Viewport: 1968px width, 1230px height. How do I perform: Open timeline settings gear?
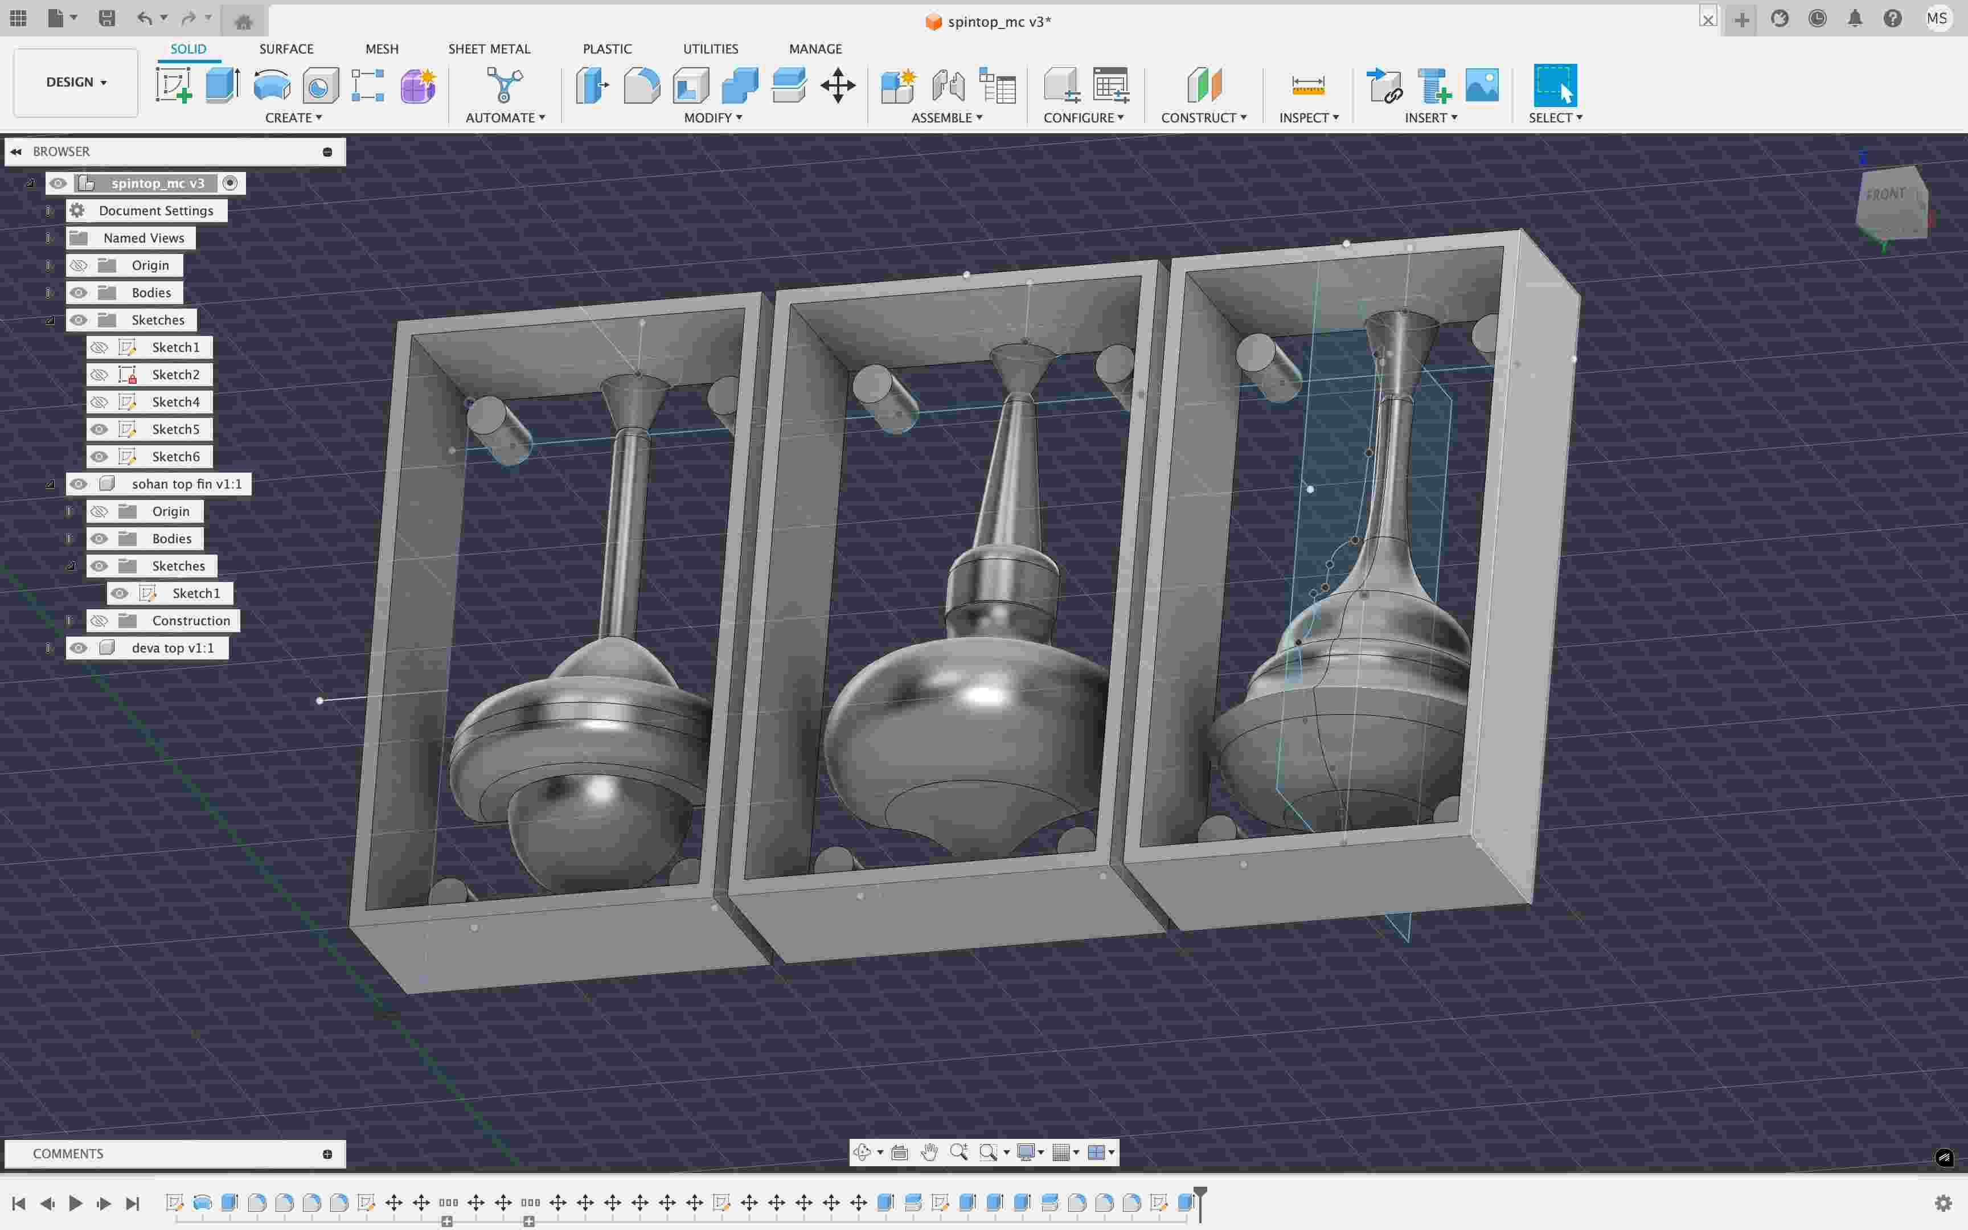[x=1944, y=1202]
